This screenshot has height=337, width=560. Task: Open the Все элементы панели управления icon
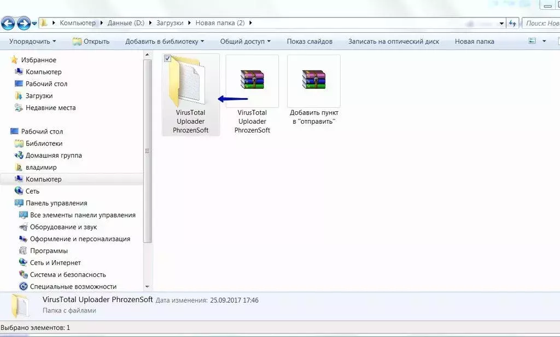pyautogui.click(x=23, y=215)
